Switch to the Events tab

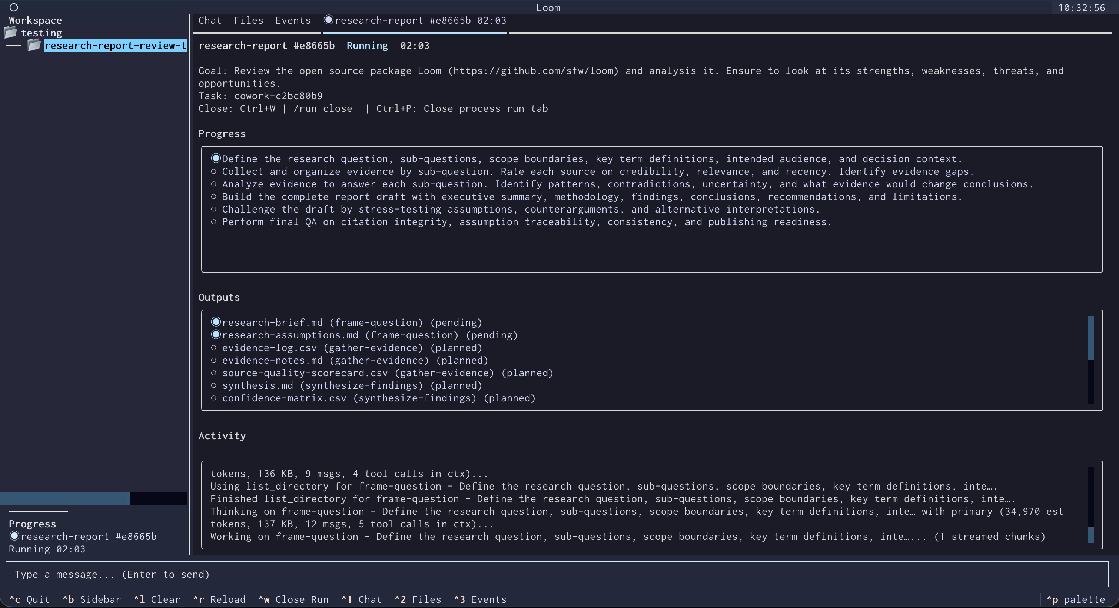click(x=293, y=20)
